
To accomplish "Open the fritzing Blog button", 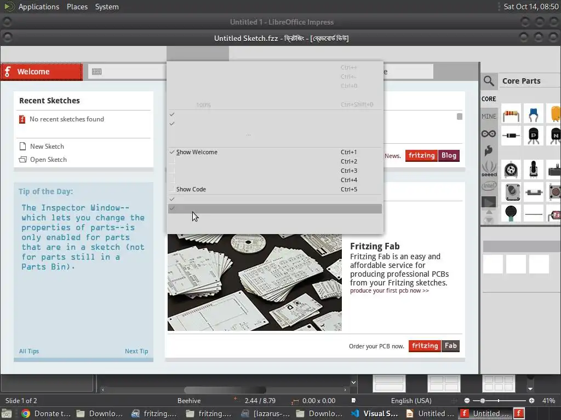I will pos(433,155).
